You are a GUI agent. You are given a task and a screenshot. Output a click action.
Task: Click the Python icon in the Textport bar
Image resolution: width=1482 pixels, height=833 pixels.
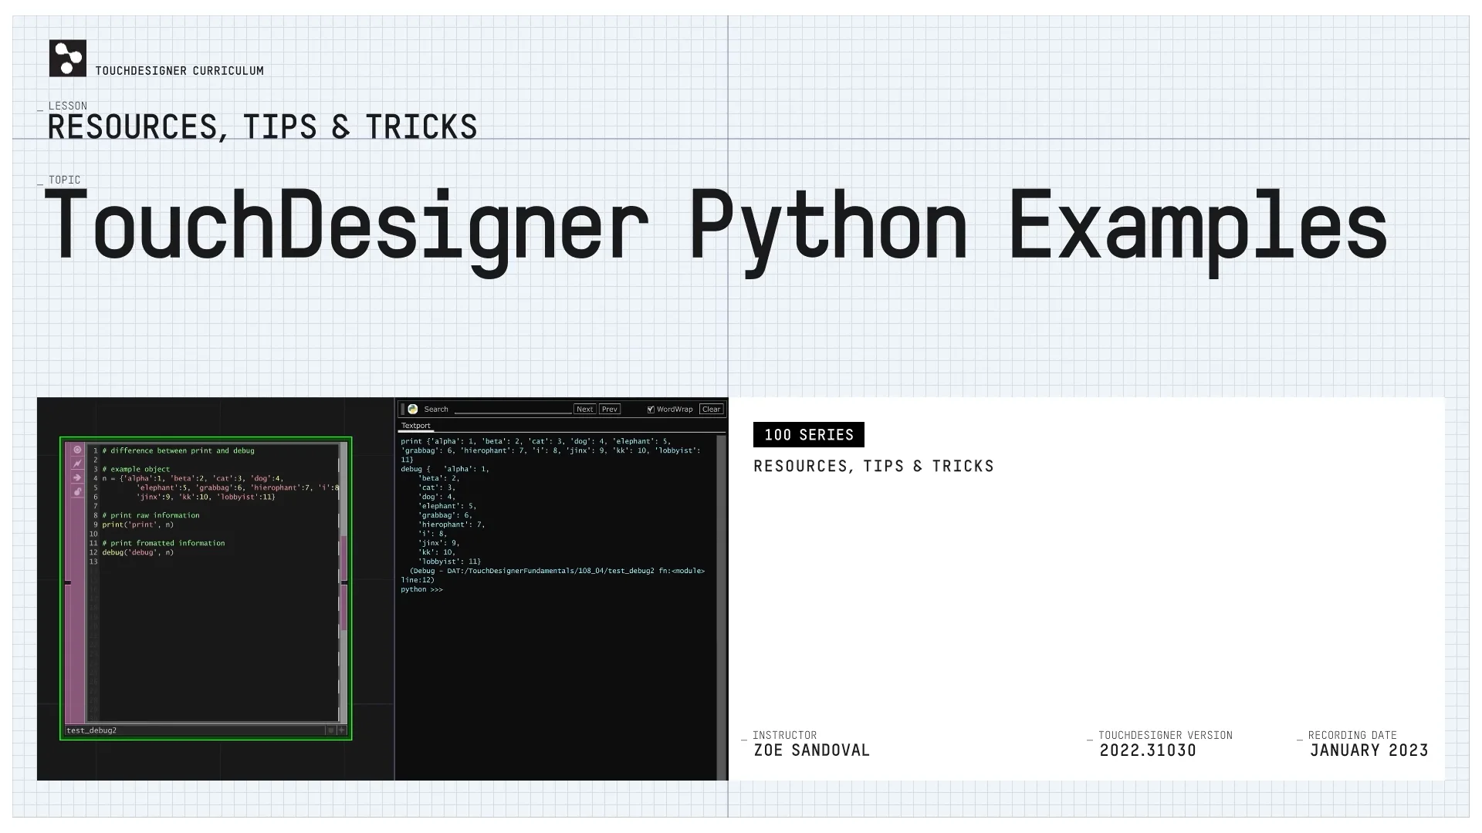[x=413, y=410]
